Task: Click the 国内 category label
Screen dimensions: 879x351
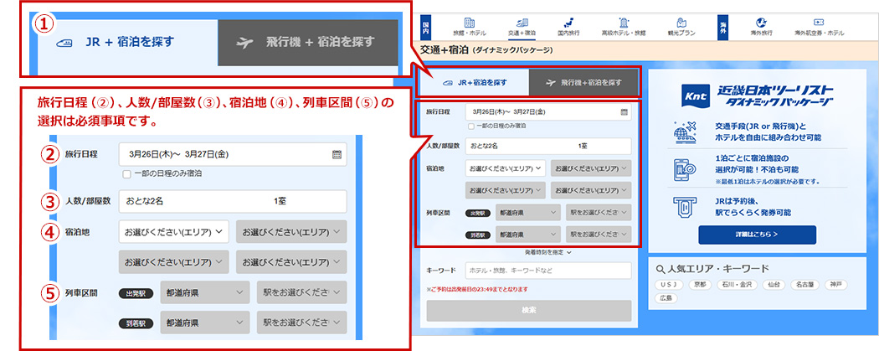Action: click(425, 28)
